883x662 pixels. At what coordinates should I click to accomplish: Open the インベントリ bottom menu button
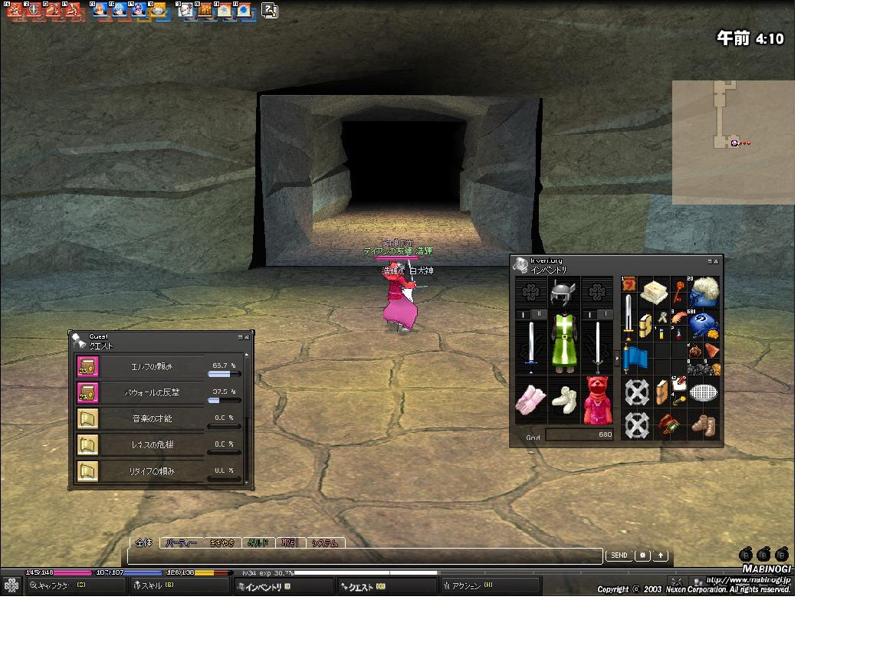coord(283,587)
